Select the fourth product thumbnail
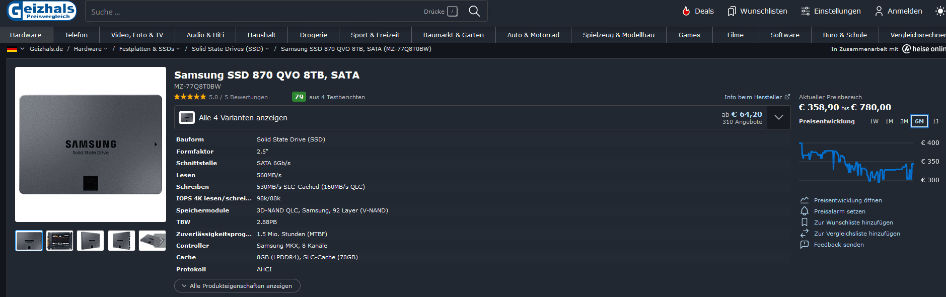This screenshot has width=946, height=297. [x=121, y=241]
